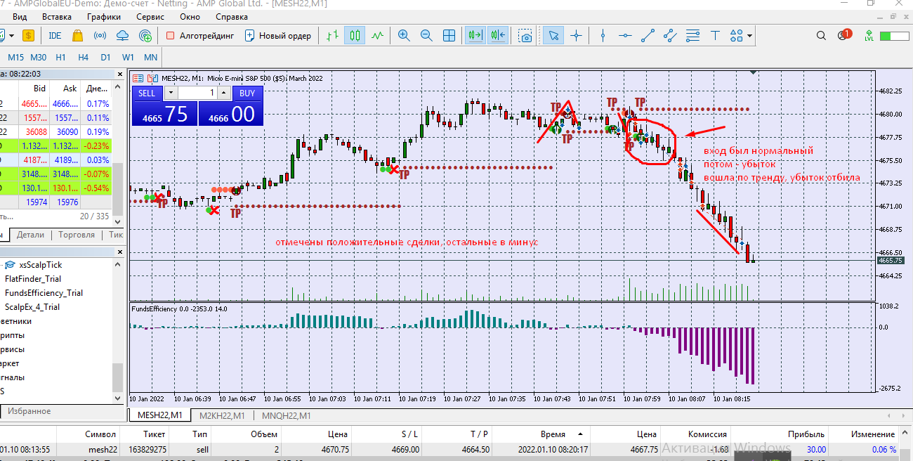
Task: Take a chart screenshot with camera icon
Action: (525, 35)
